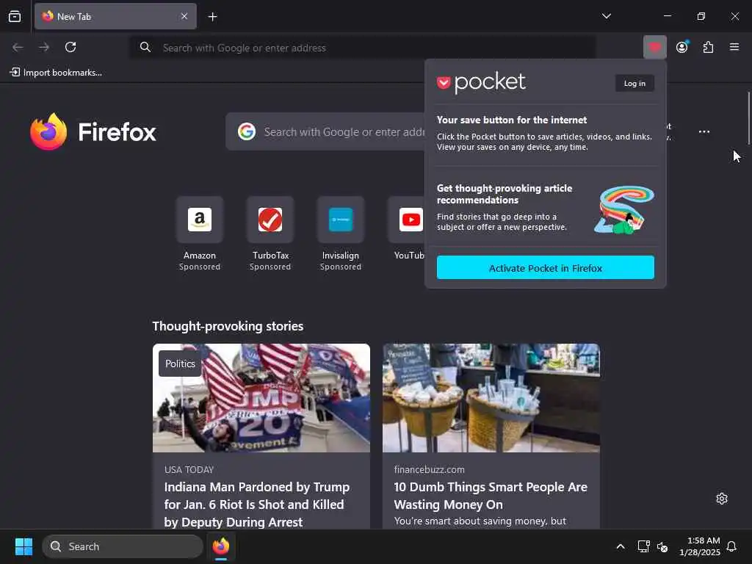Open the 10 Dumb Things article headline
This screenshot has width=752, height=564.
491,496
